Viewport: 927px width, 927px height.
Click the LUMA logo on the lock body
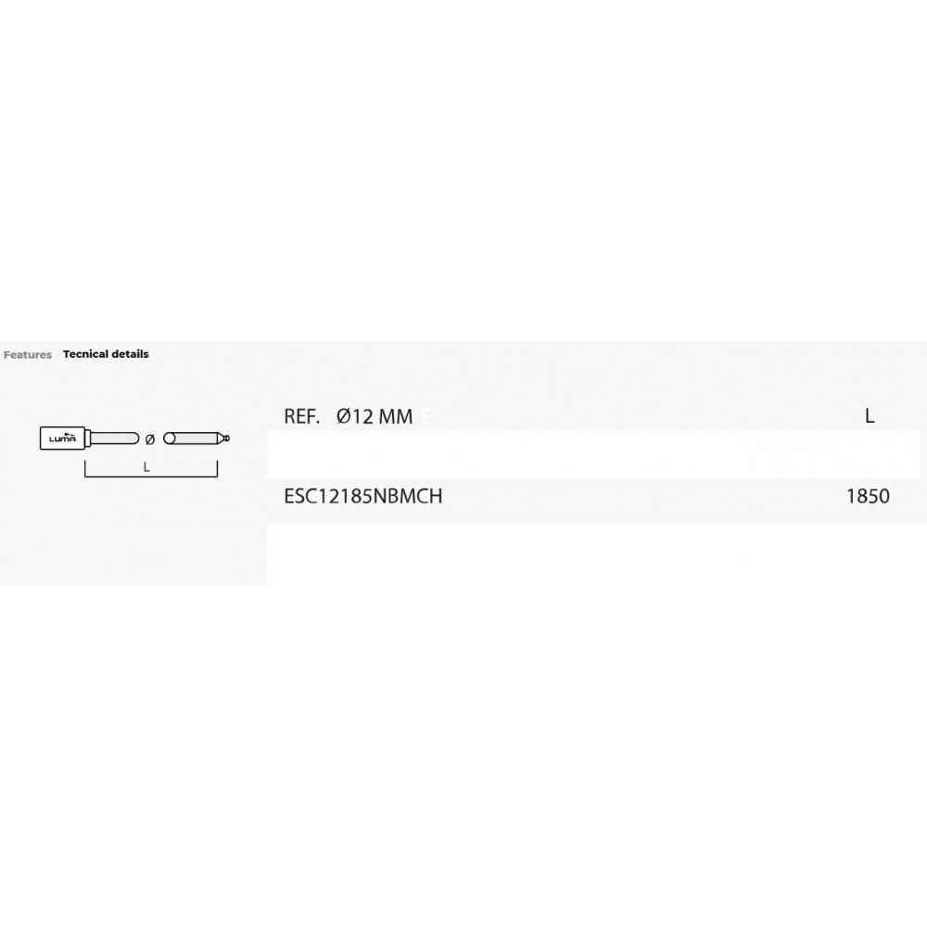click(x=61, y=438)
